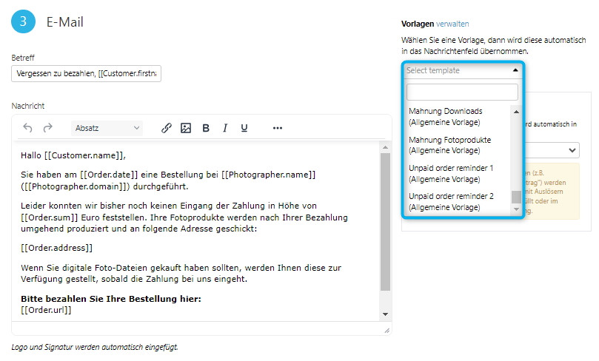Click the template list scroll-down arrow

point(516,209)
